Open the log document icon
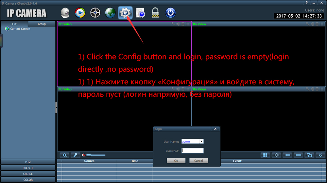The height and width of the screenshot is (183, 327). coord(140,13)
